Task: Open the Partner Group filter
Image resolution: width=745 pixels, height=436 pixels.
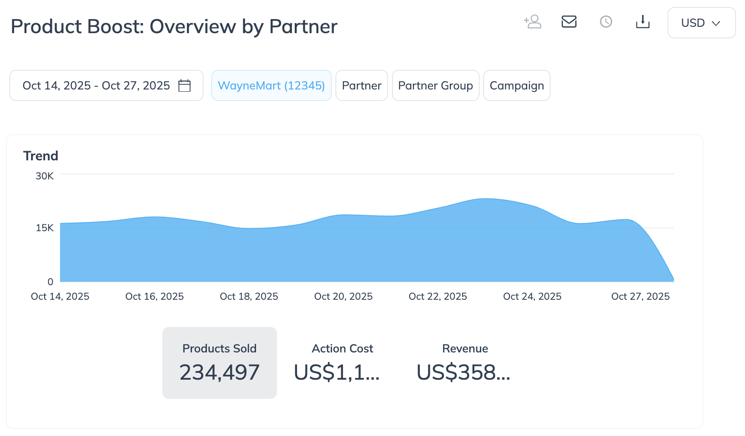Action: 435,86
